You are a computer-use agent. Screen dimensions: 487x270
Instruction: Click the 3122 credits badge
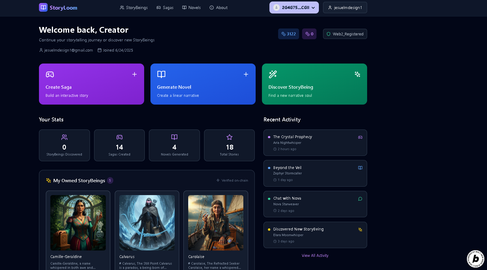click(x=289, y=34)
